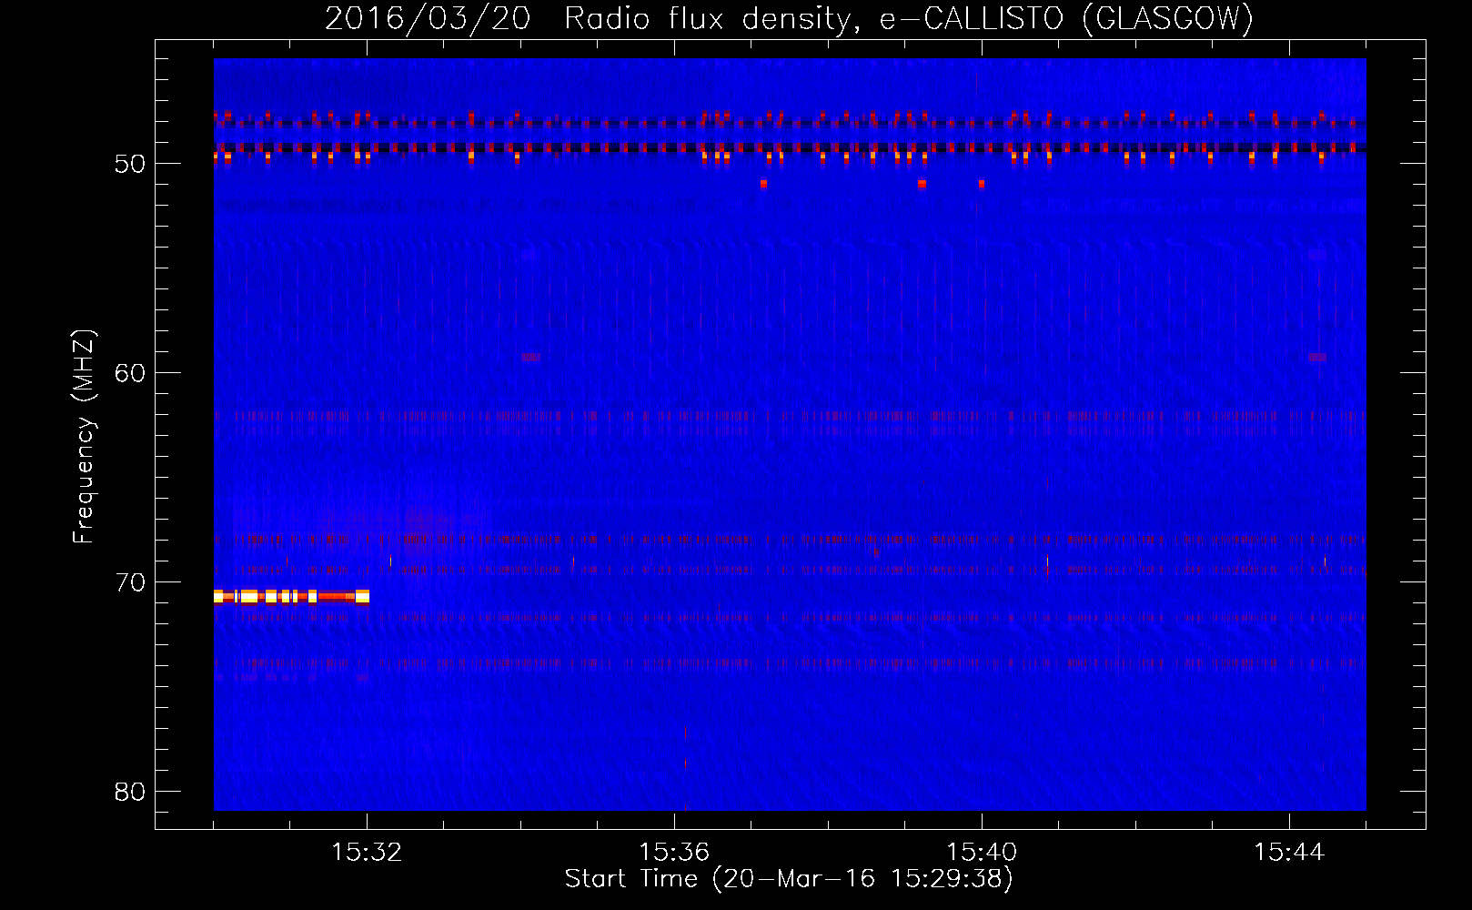Click the 'Start Time (20-Mar-16 15:29:38)' label
Viewport: 1472px width, 910px height.
(x=789, y=879)
